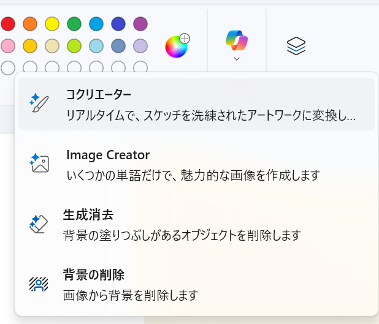Pick the orange color swatch

30,24
